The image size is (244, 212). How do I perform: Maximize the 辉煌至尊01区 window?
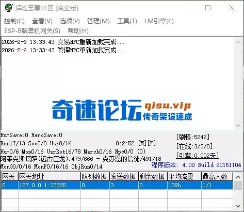pyautogui.click(x=208, y=8)
